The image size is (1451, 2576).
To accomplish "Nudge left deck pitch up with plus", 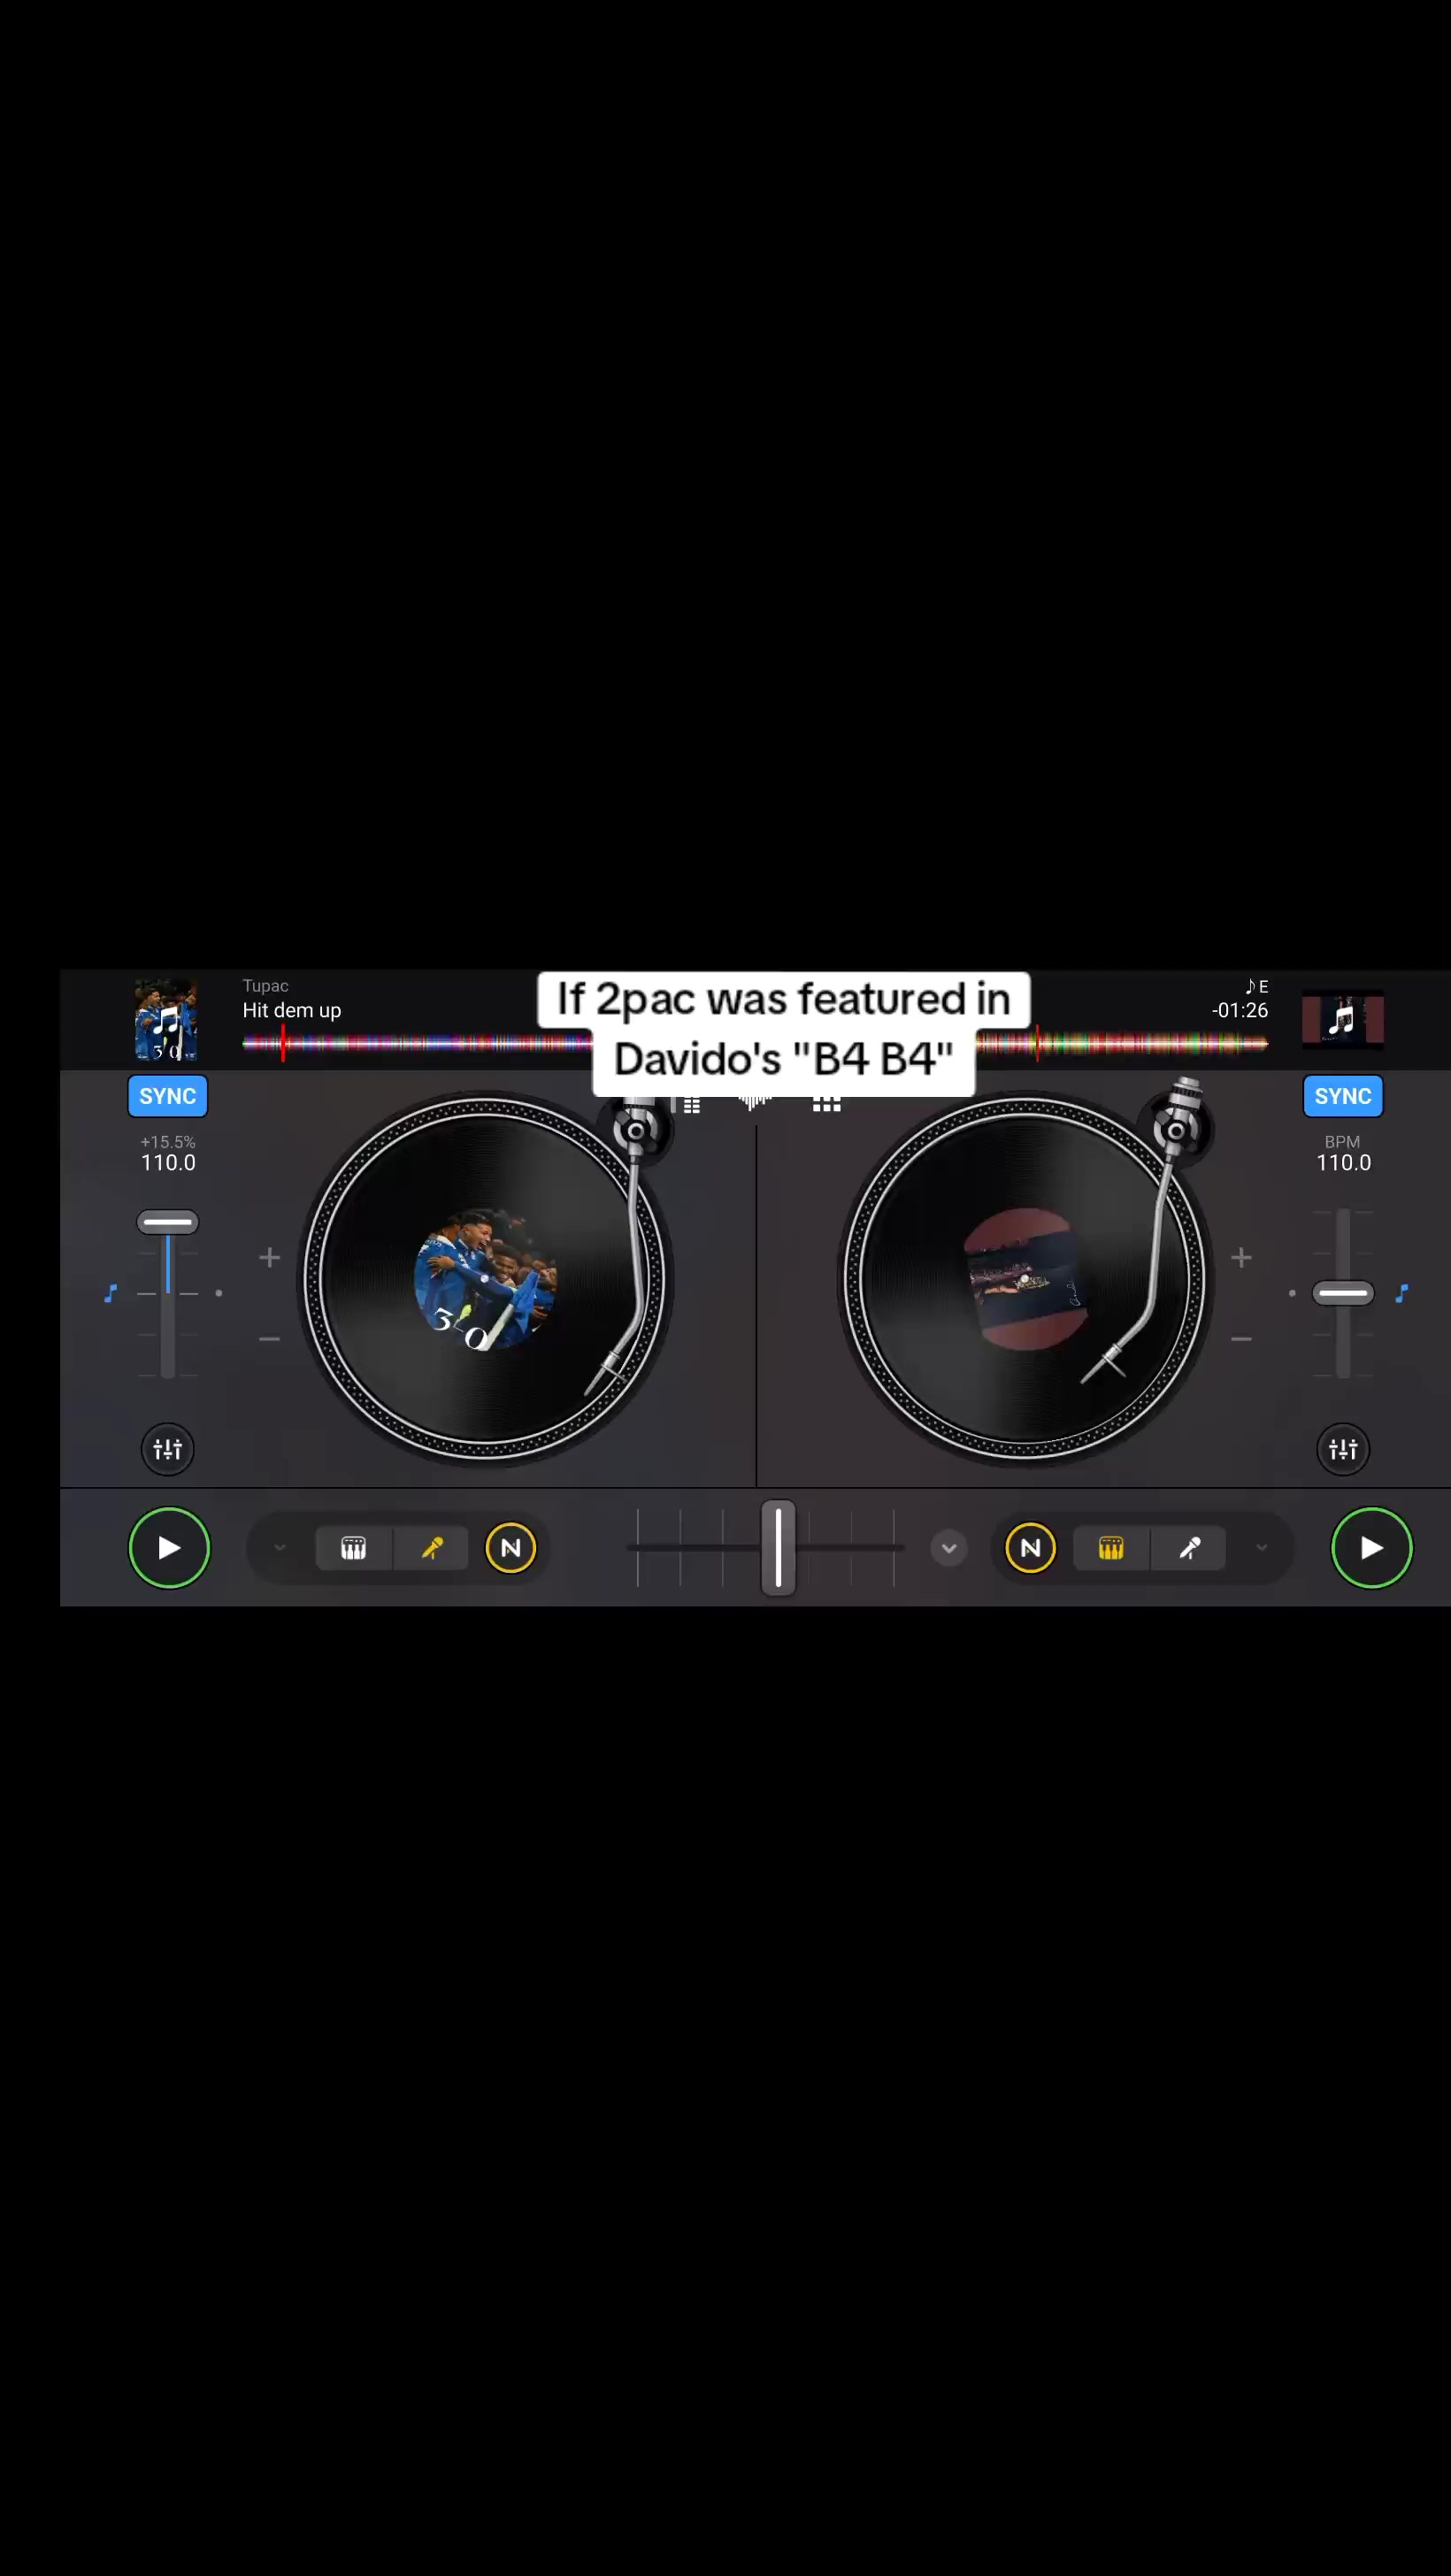I will click(x=270, y=1257).
